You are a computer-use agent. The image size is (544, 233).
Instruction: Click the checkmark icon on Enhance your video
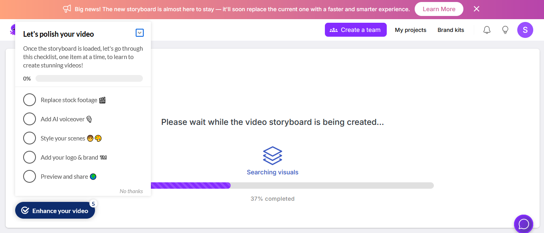pos(25,211)
